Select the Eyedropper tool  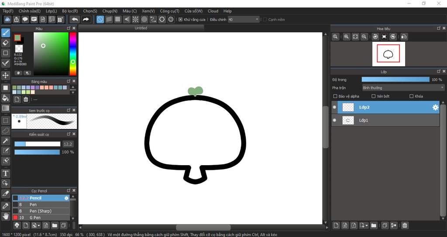(5, 206)
